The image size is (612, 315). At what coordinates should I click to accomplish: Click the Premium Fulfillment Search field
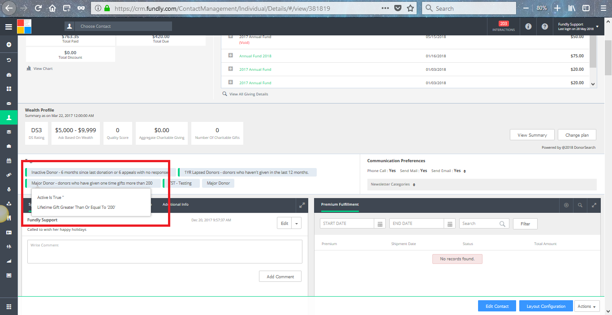pos(484,224)
